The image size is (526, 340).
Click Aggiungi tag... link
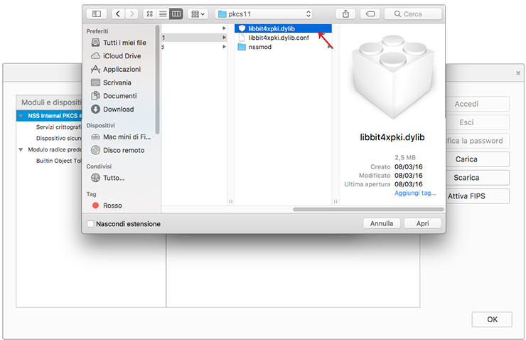point(415,193)
